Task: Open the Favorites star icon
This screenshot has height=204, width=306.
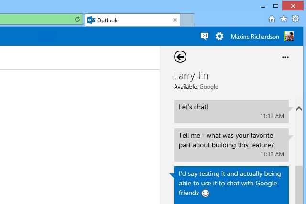Action: click(x=284, y=19)
